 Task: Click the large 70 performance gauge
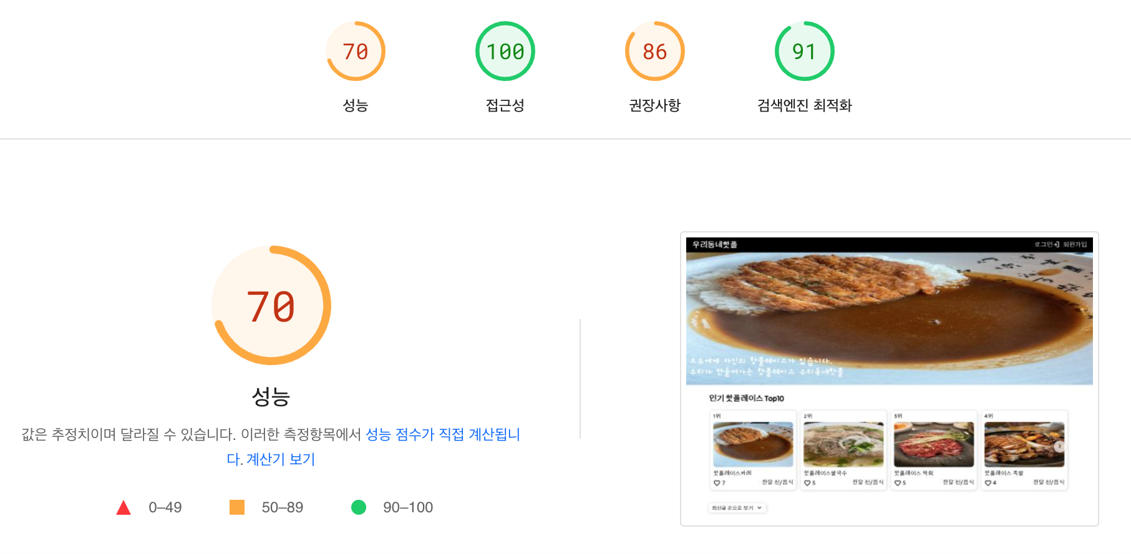[271, 305]
